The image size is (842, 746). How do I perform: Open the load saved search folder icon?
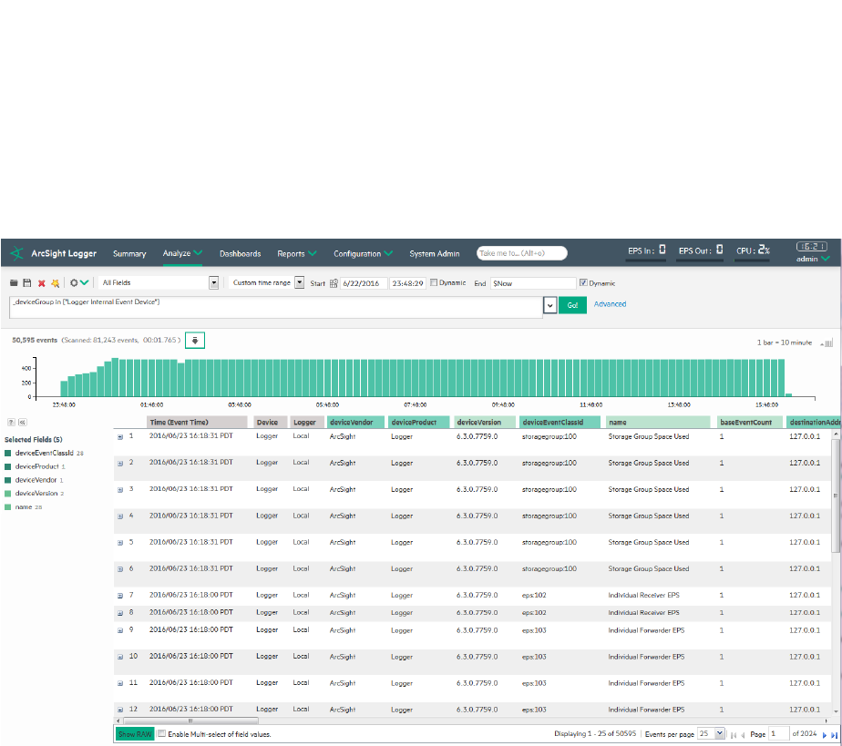coord(14,283)
